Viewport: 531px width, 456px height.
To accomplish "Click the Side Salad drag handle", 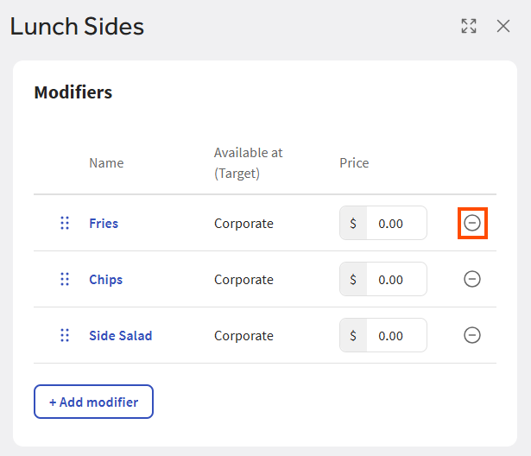I will tap(65, 335).
